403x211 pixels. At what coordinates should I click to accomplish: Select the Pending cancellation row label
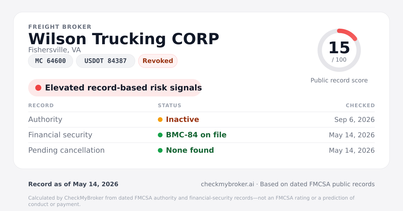[66, 150]
